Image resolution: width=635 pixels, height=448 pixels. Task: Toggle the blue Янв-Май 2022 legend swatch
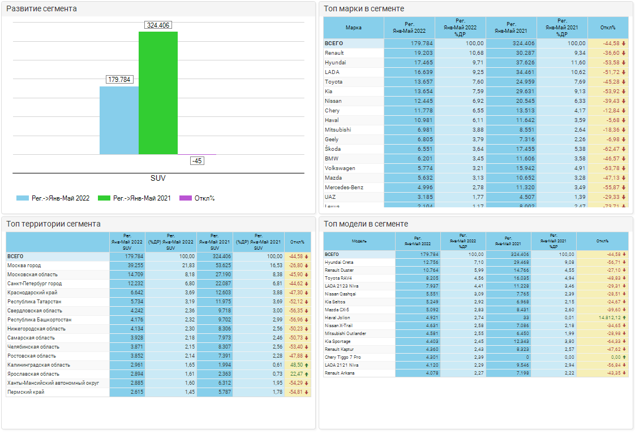pos(23,198)
